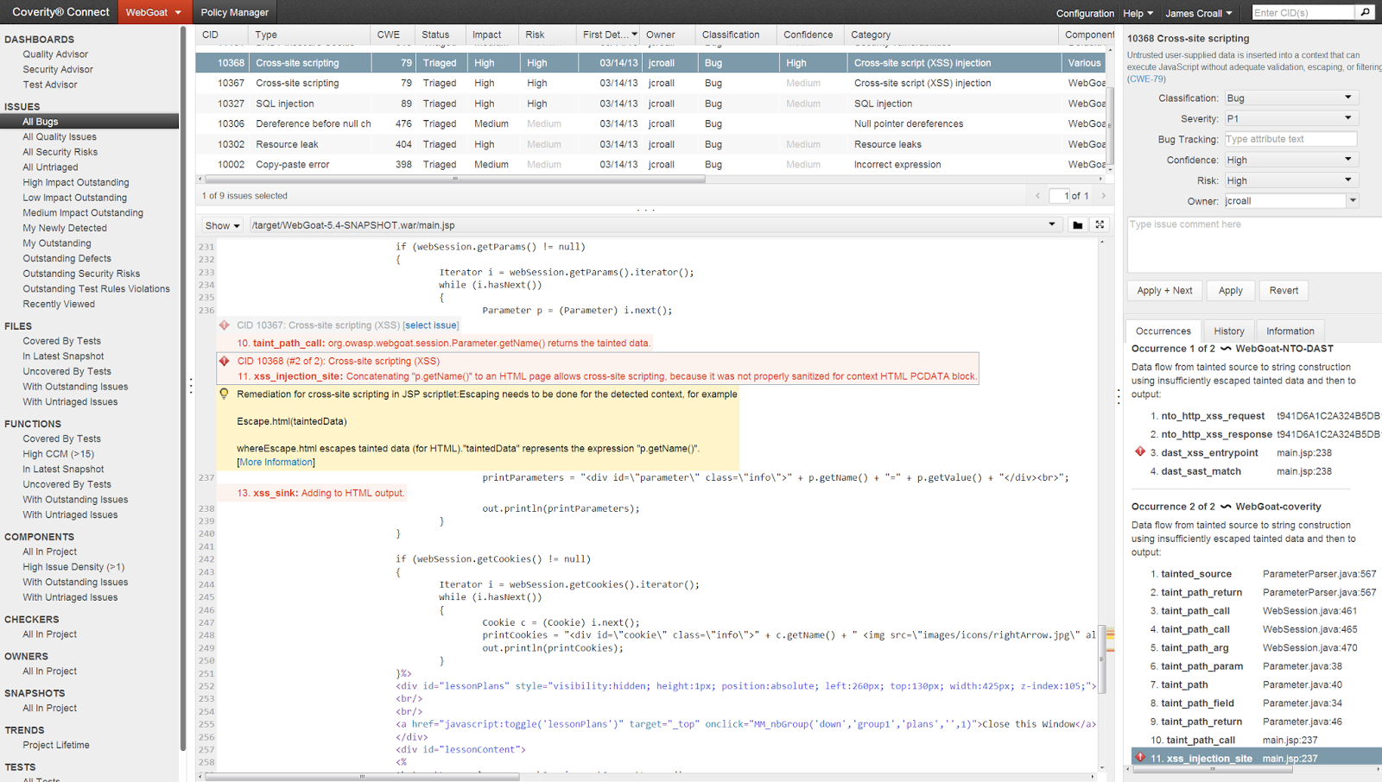Screen dimensions: 1382x782
Task: Open the Help menu
Action: tap(1138, 13)
